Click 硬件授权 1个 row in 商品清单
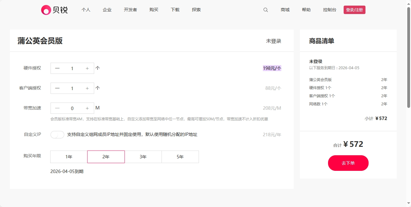This screenshot has width=411, height=207. click(x=348, y=88)
